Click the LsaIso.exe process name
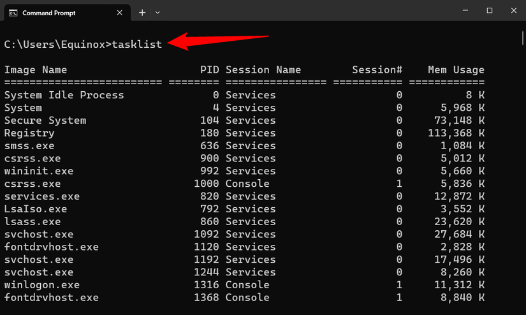Screen dimensions: 526x315 tap(36, 209)
